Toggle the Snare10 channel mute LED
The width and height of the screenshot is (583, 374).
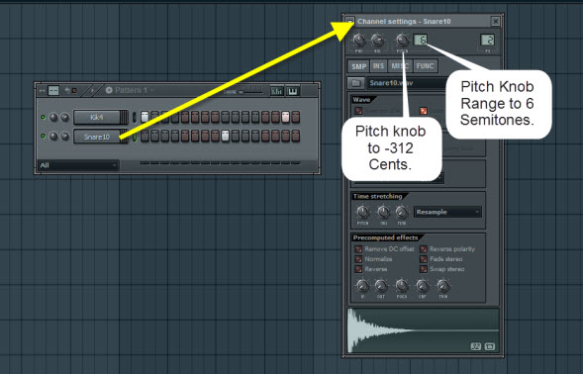pos(44,137)
